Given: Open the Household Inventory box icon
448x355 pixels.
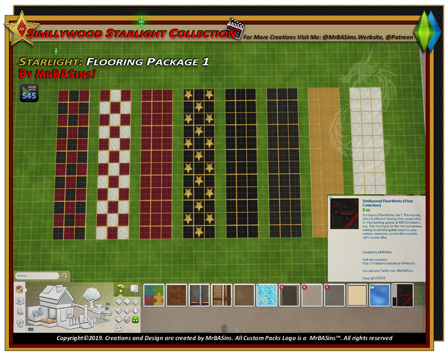Looking at the screenshot, I should point(20,323).
